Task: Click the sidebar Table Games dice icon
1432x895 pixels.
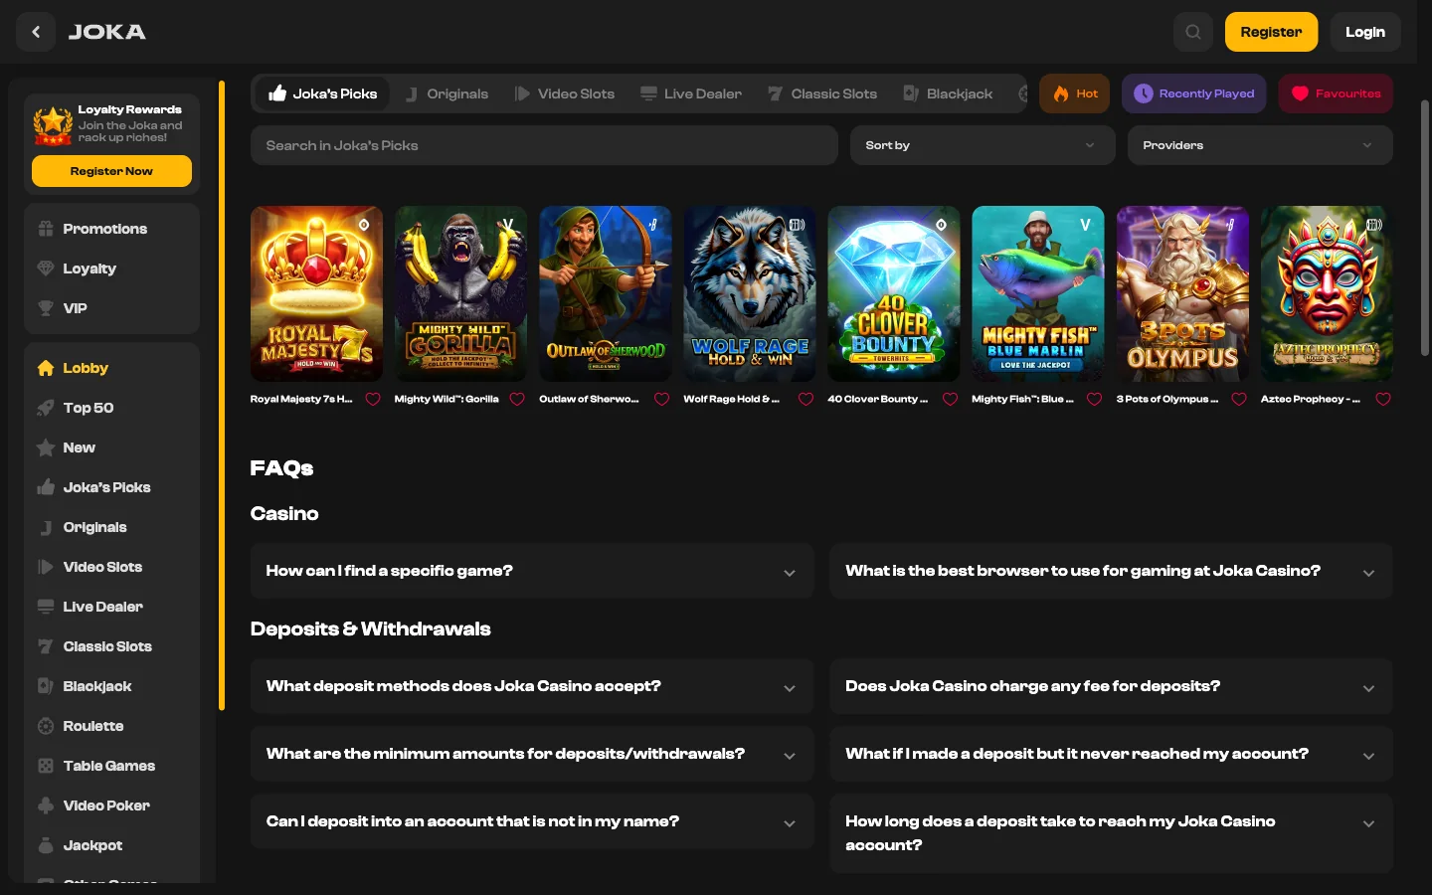Action: pyautogui.click(x=46, y=766)
